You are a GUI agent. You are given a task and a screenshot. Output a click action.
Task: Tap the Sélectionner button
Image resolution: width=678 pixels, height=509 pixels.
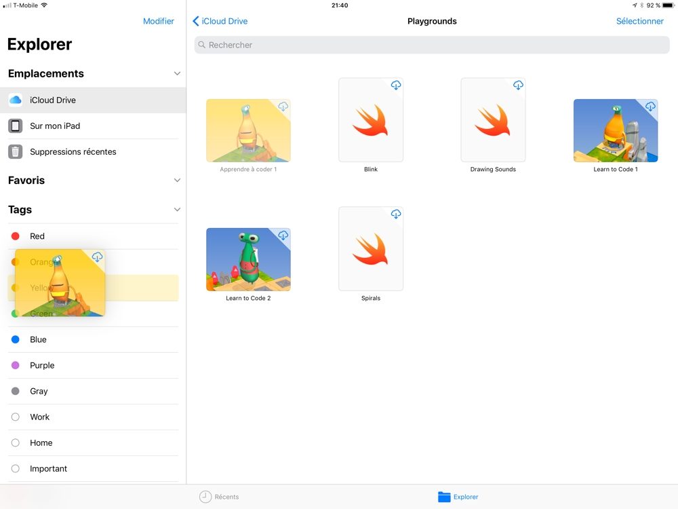coord(639,21)
